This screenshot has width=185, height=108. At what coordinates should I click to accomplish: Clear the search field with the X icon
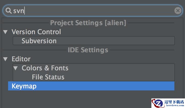pyautogui.click(x=178, y=11)
